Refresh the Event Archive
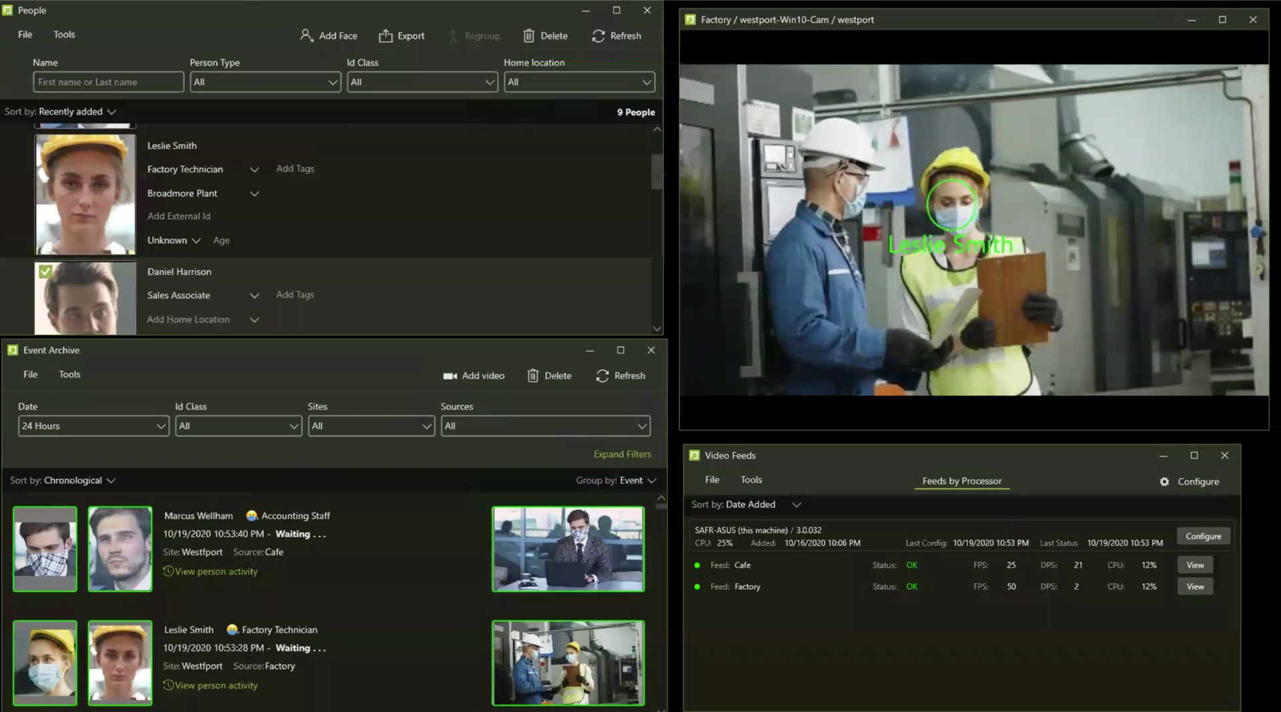This screenshot has height=712, width=1281. 620,375
